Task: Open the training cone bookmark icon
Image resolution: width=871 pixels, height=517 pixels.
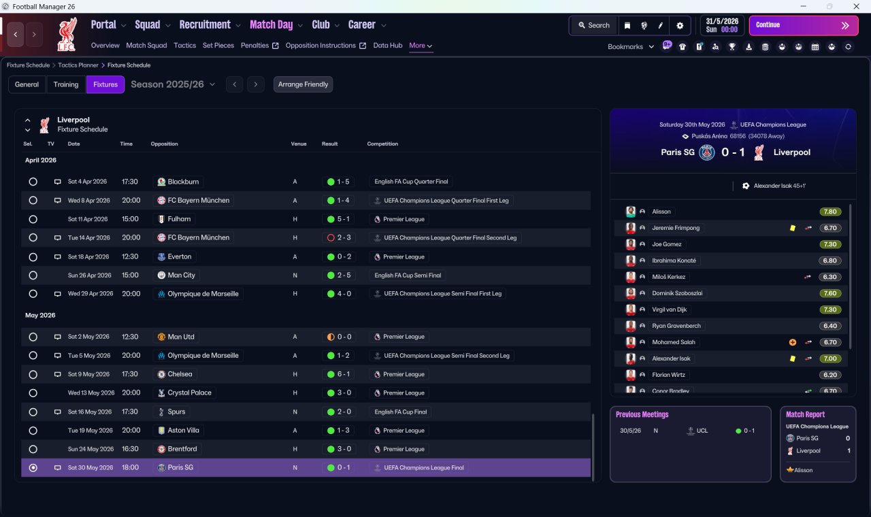Action: [x=749, y=47]
